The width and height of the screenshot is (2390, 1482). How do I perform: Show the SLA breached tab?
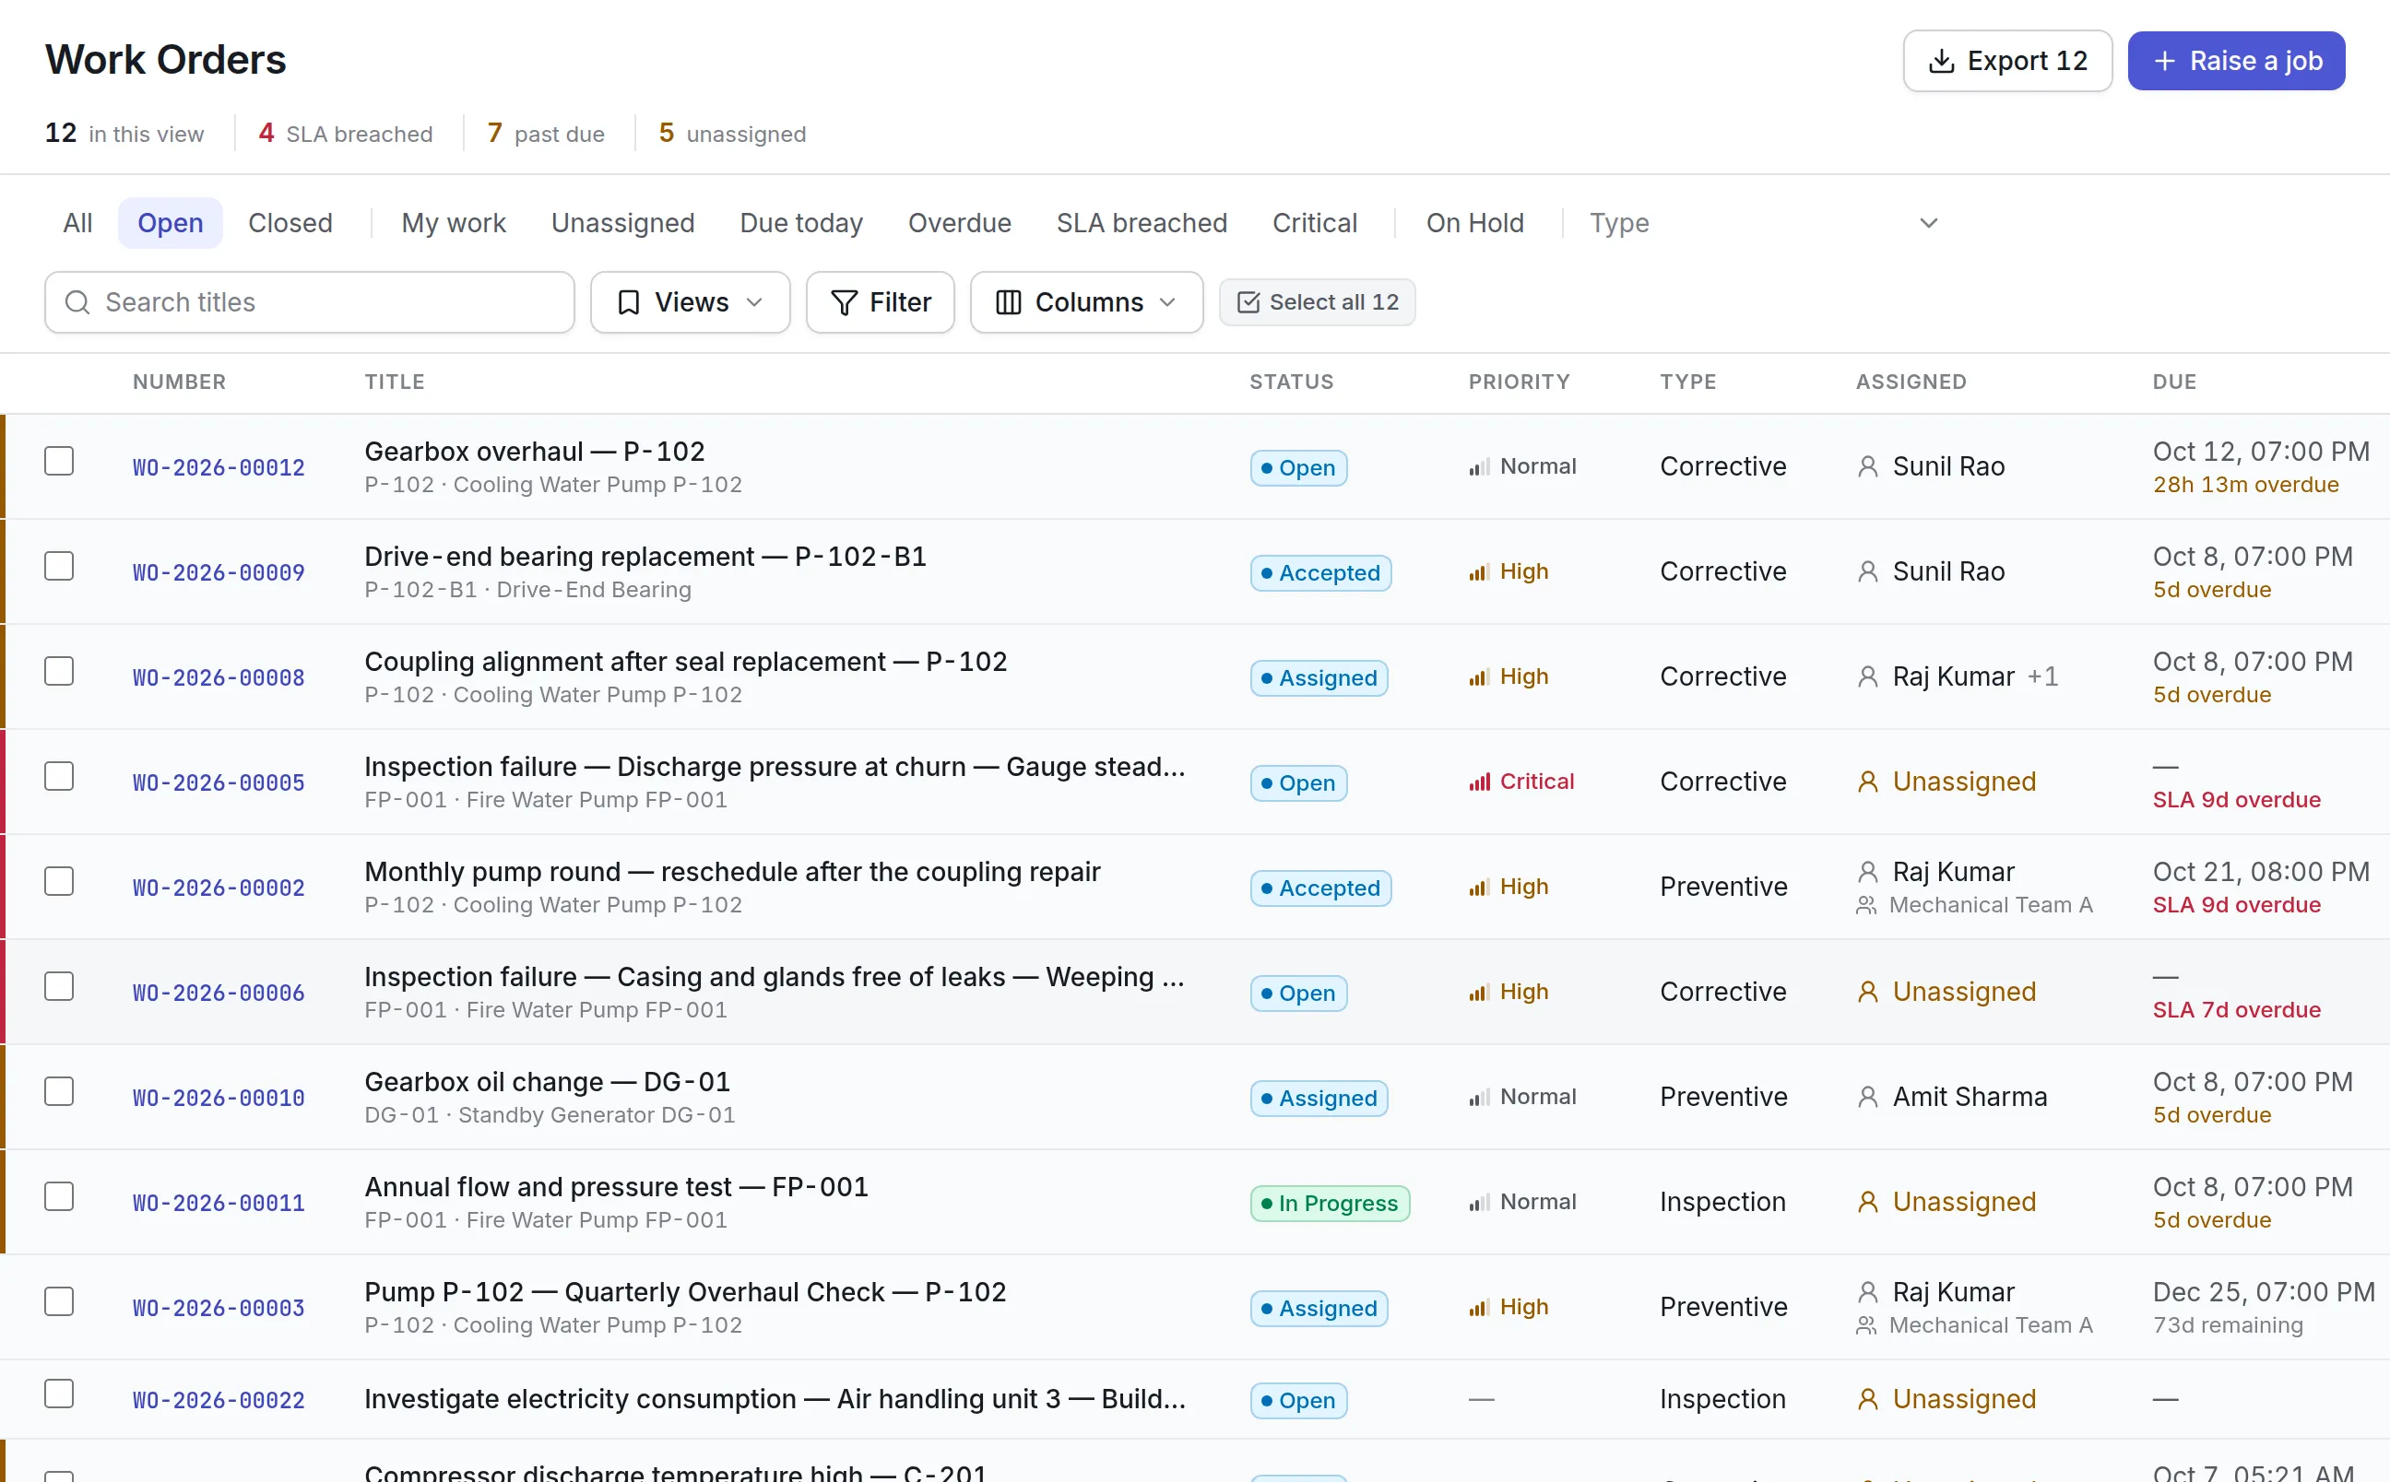coord(1142,223)
